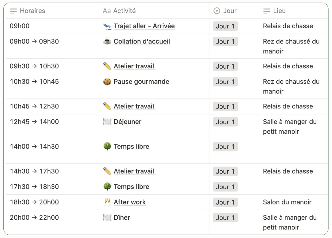The height and width of the screenshot is (238, 332).
Task: Open the Jour 1 tag for Trajet aller
Action: 225,26
